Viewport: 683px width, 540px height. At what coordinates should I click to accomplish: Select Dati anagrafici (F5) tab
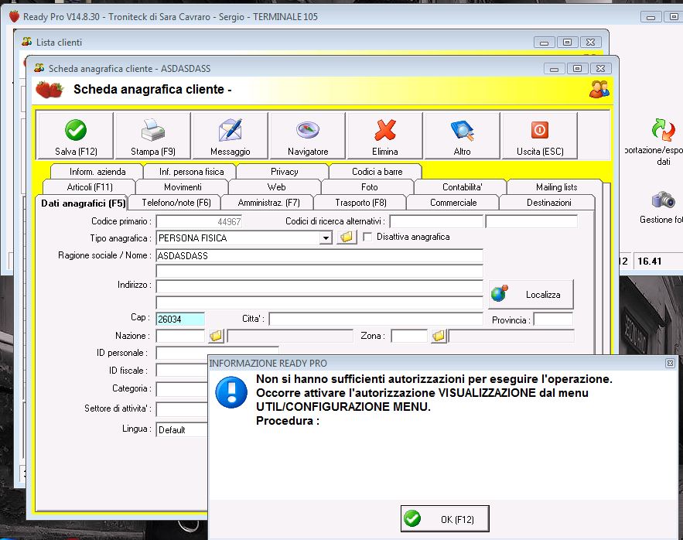[x=83, y=203]
